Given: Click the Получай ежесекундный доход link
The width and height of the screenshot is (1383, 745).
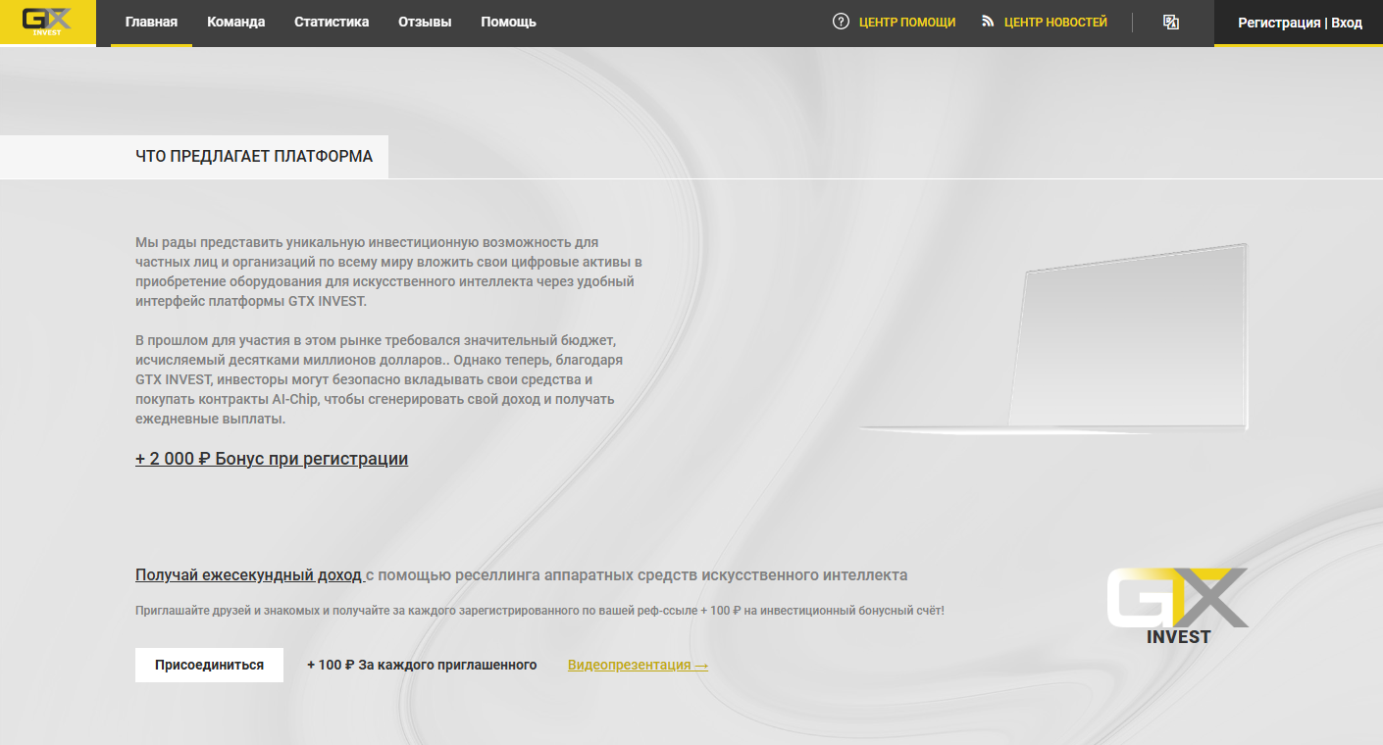Looking at the screenshot, I should (248, 574).
